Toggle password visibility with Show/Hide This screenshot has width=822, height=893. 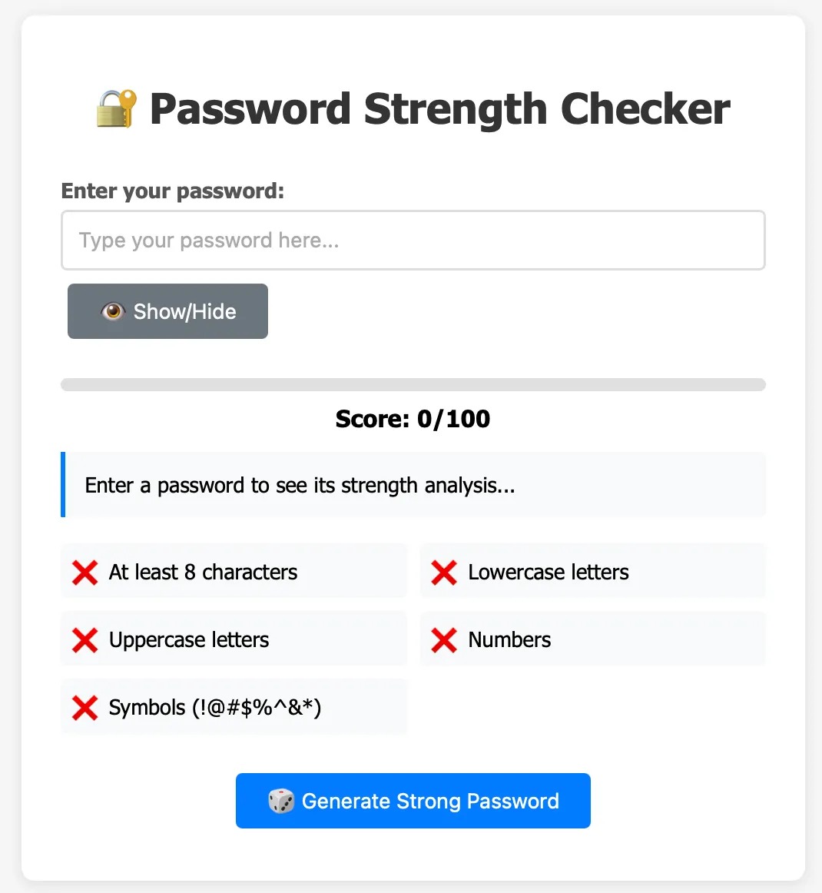click(167, 311)
